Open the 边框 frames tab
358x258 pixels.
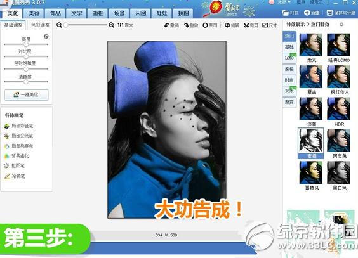tap(98, 13)
